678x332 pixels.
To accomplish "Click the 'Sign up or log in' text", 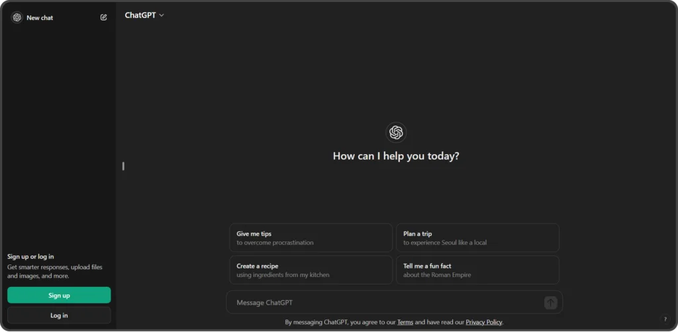I will [30, 257].
